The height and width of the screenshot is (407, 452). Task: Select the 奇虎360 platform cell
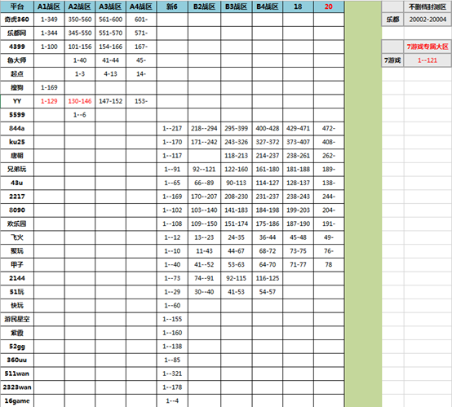(17, 20)
